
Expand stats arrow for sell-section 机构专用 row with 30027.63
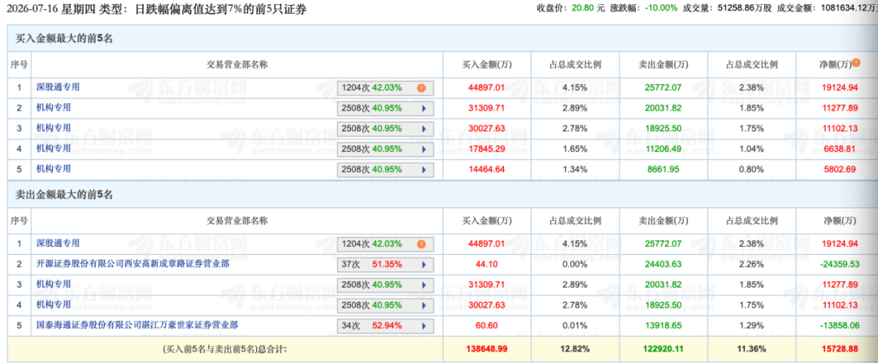(x=424, y=305)
